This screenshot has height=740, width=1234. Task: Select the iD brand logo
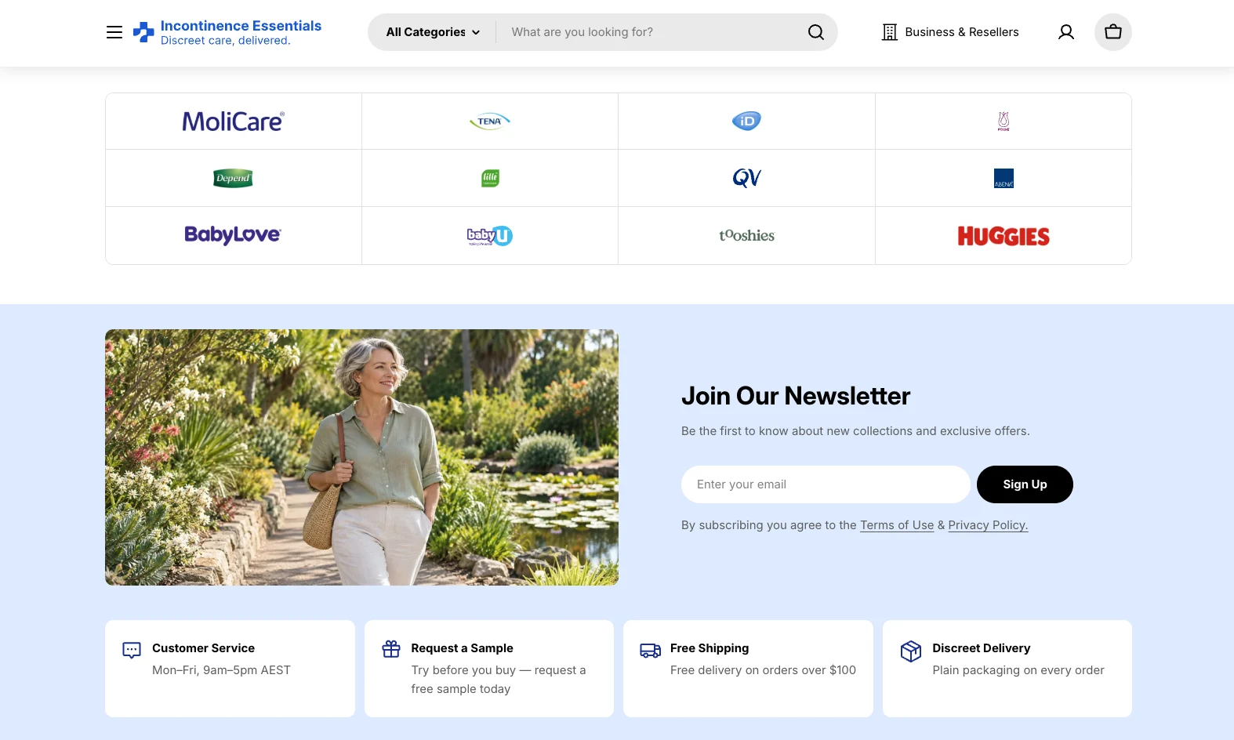(746, 121)
